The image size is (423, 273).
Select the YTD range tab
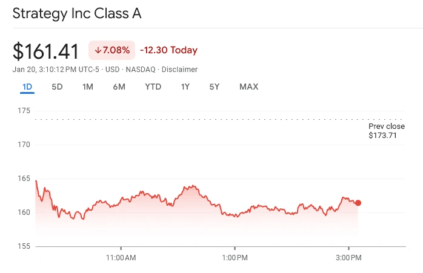(153, 87)
